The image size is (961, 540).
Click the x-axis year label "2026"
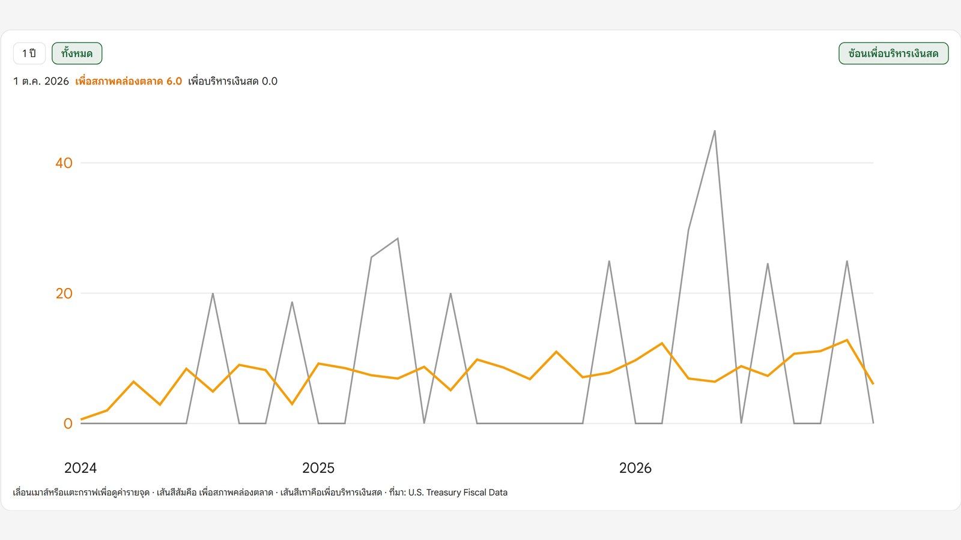[x=635, y=468]
